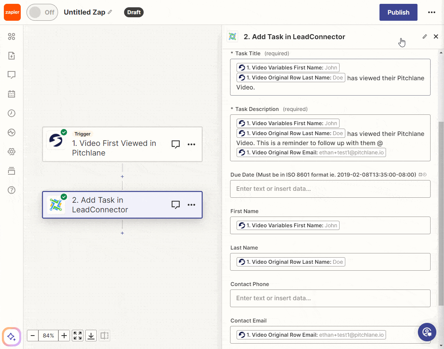Click the scrollbar down arrow
The width and height of the screenshot is (444, 349).
[441, 346]
